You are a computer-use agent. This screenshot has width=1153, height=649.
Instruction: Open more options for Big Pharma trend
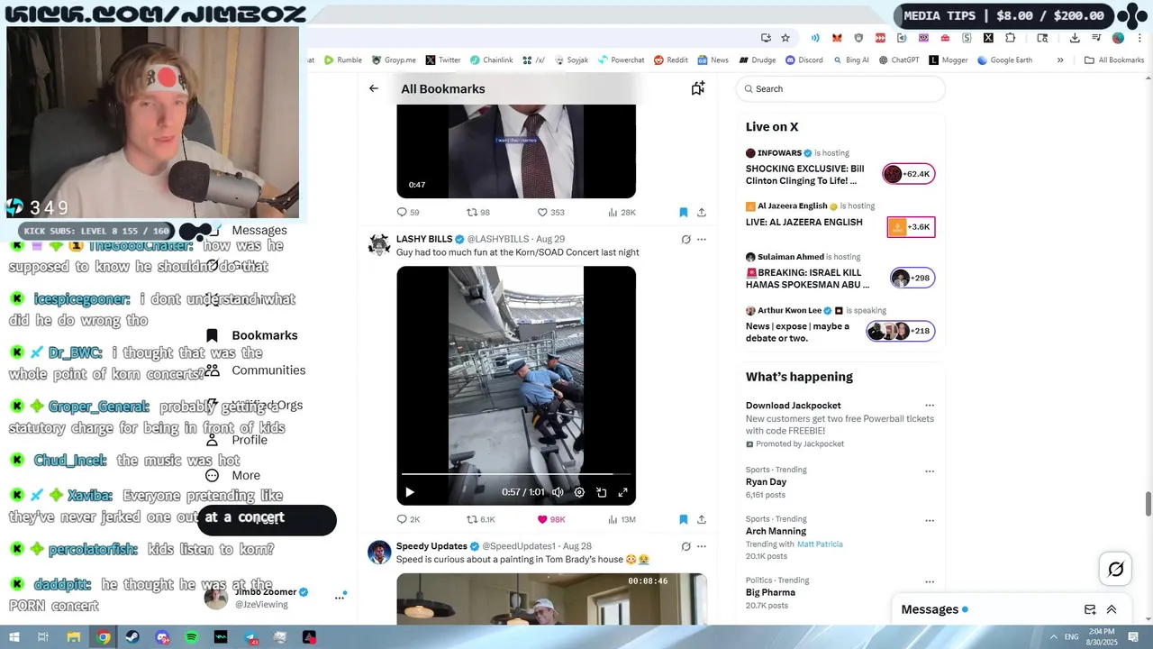pos(930,581)
